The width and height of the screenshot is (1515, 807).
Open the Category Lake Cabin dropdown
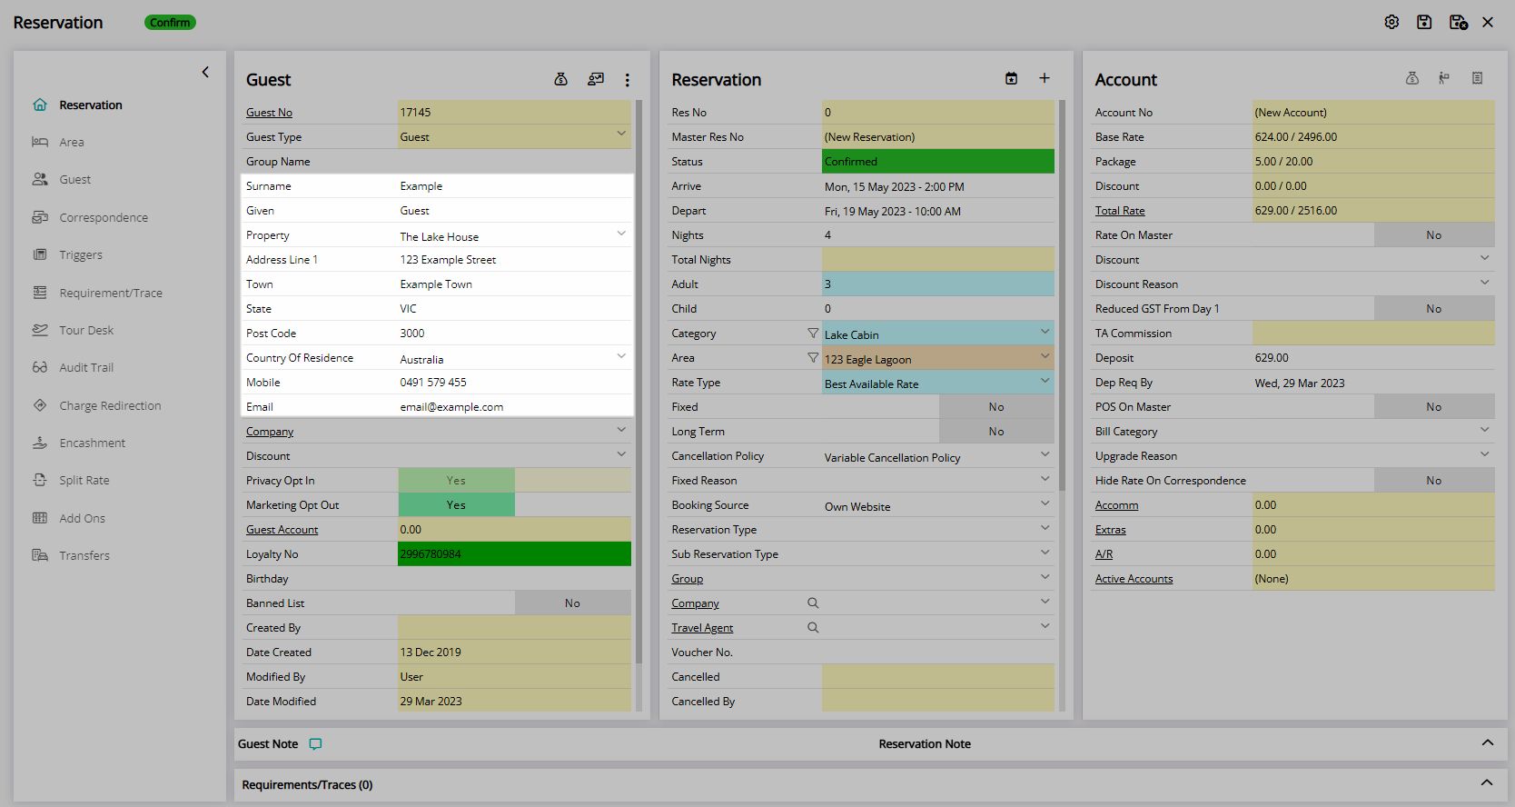pos(1045,332)
